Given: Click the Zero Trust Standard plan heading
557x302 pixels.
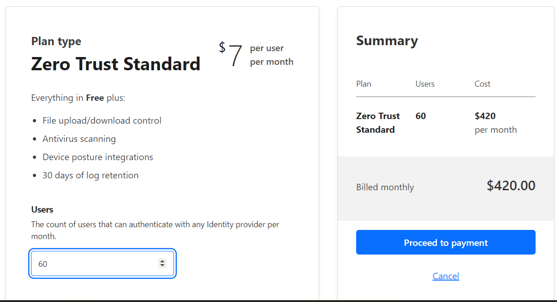Looking at the screenshot, I should (x=116, y=64).
